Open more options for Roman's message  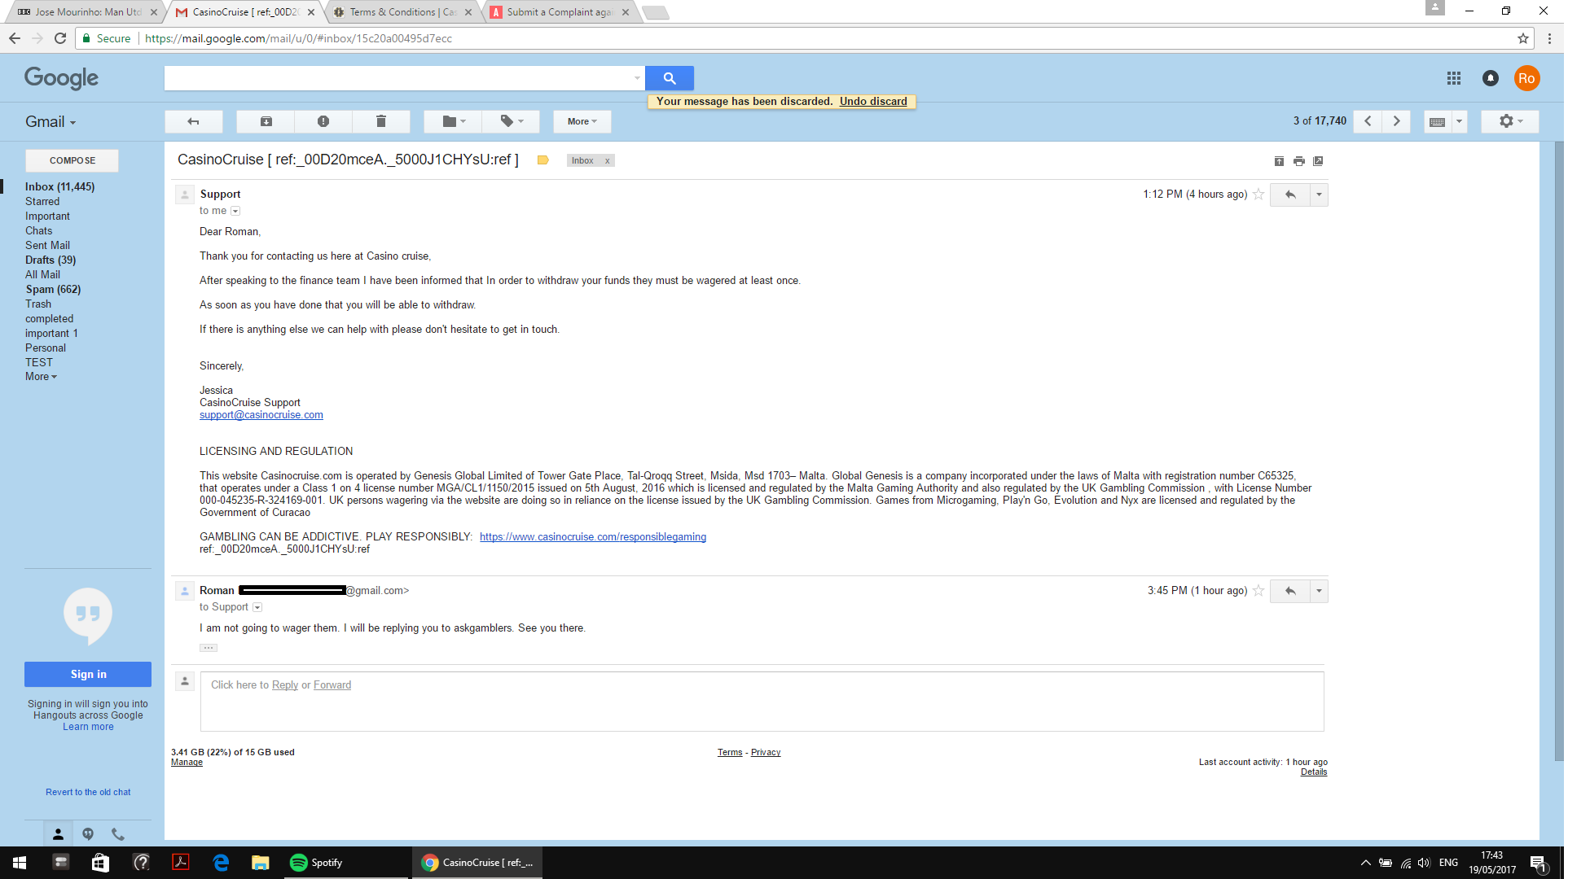pos(1319,591)
